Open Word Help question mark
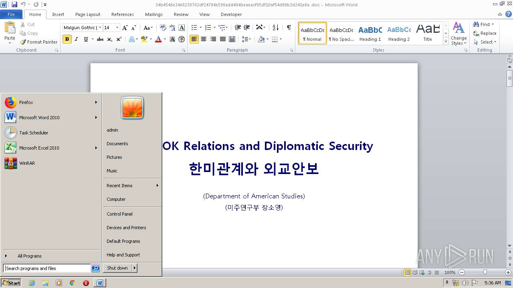This screenshot has width=513, height=288. pyautogui.click(x=509, y=14)
